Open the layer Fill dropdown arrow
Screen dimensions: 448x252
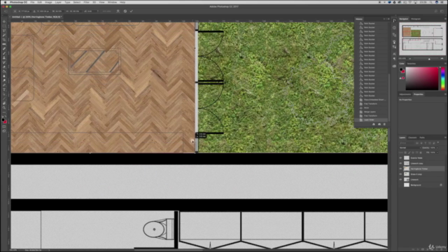[437, 153]
